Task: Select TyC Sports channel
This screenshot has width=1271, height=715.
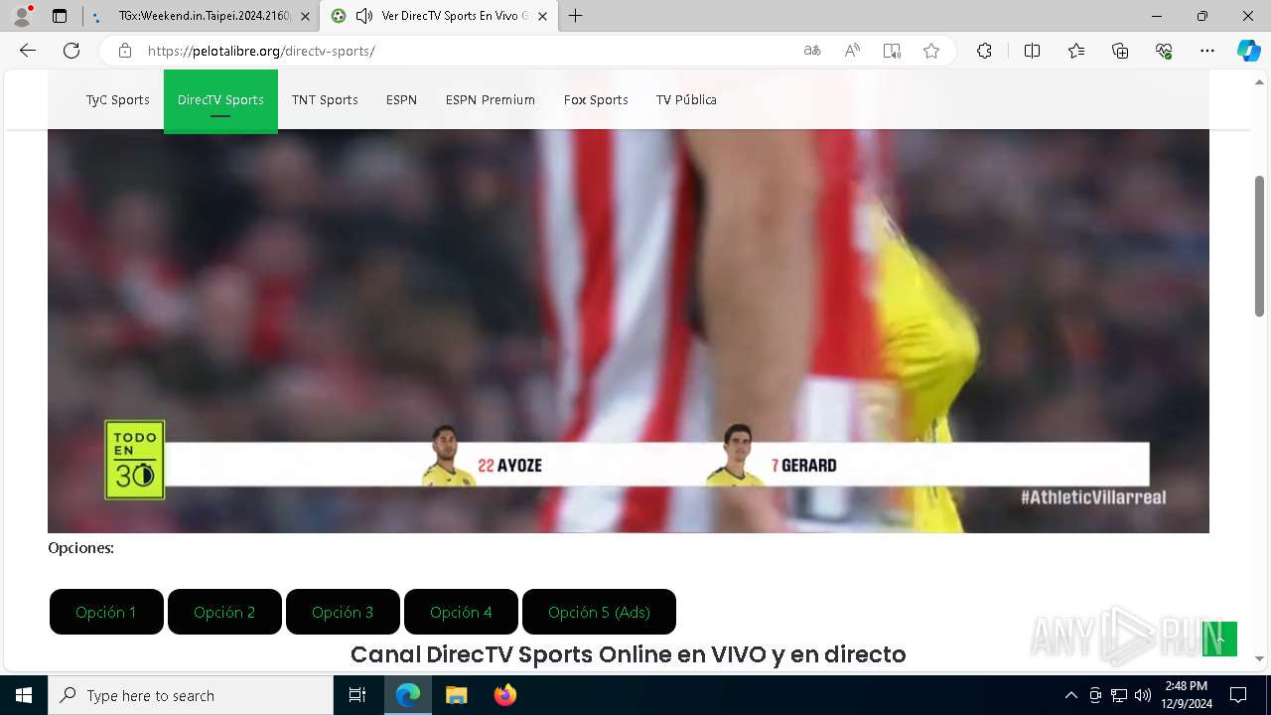Action: coord(117,99)
